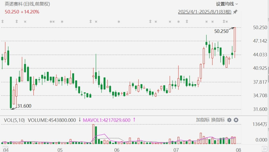Click the first up-down arrow event marker

click(x=2, y=22)
